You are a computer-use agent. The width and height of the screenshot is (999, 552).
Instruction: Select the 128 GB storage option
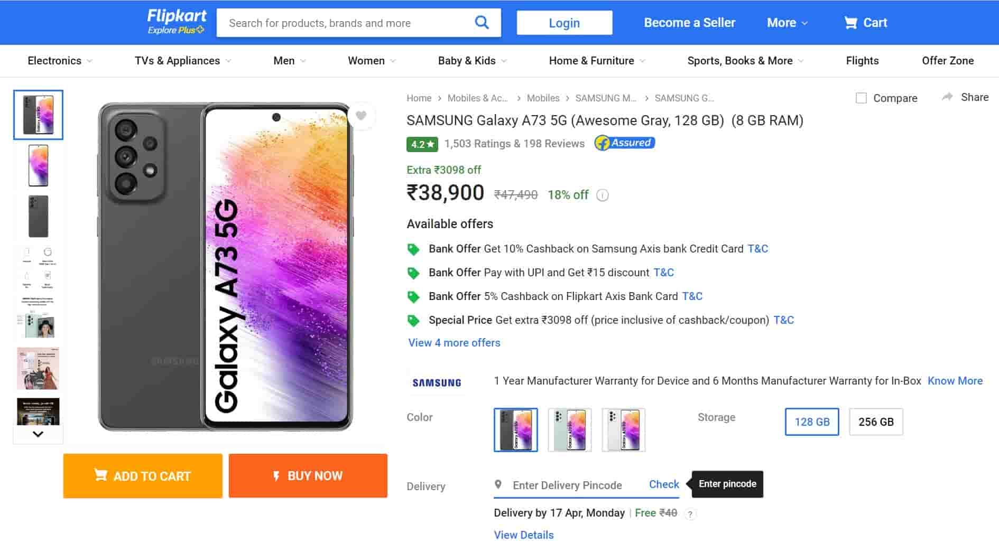point(811,422)
